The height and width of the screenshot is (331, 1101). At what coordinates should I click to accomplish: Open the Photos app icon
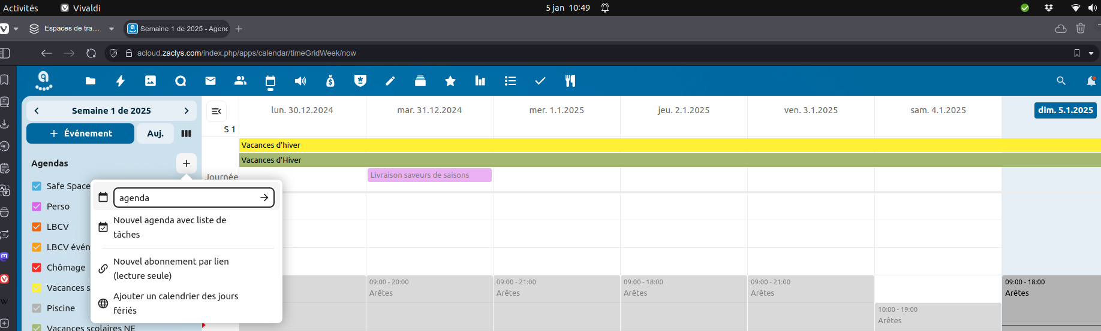[151, 81]
